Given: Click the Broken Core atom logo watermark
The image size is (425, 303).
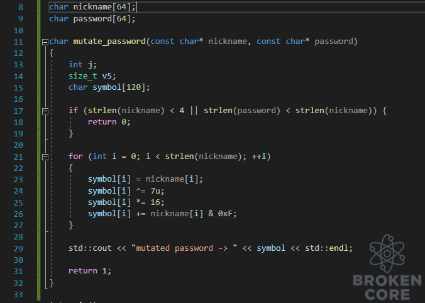Looking at the screenshot, I should point(387,253).
